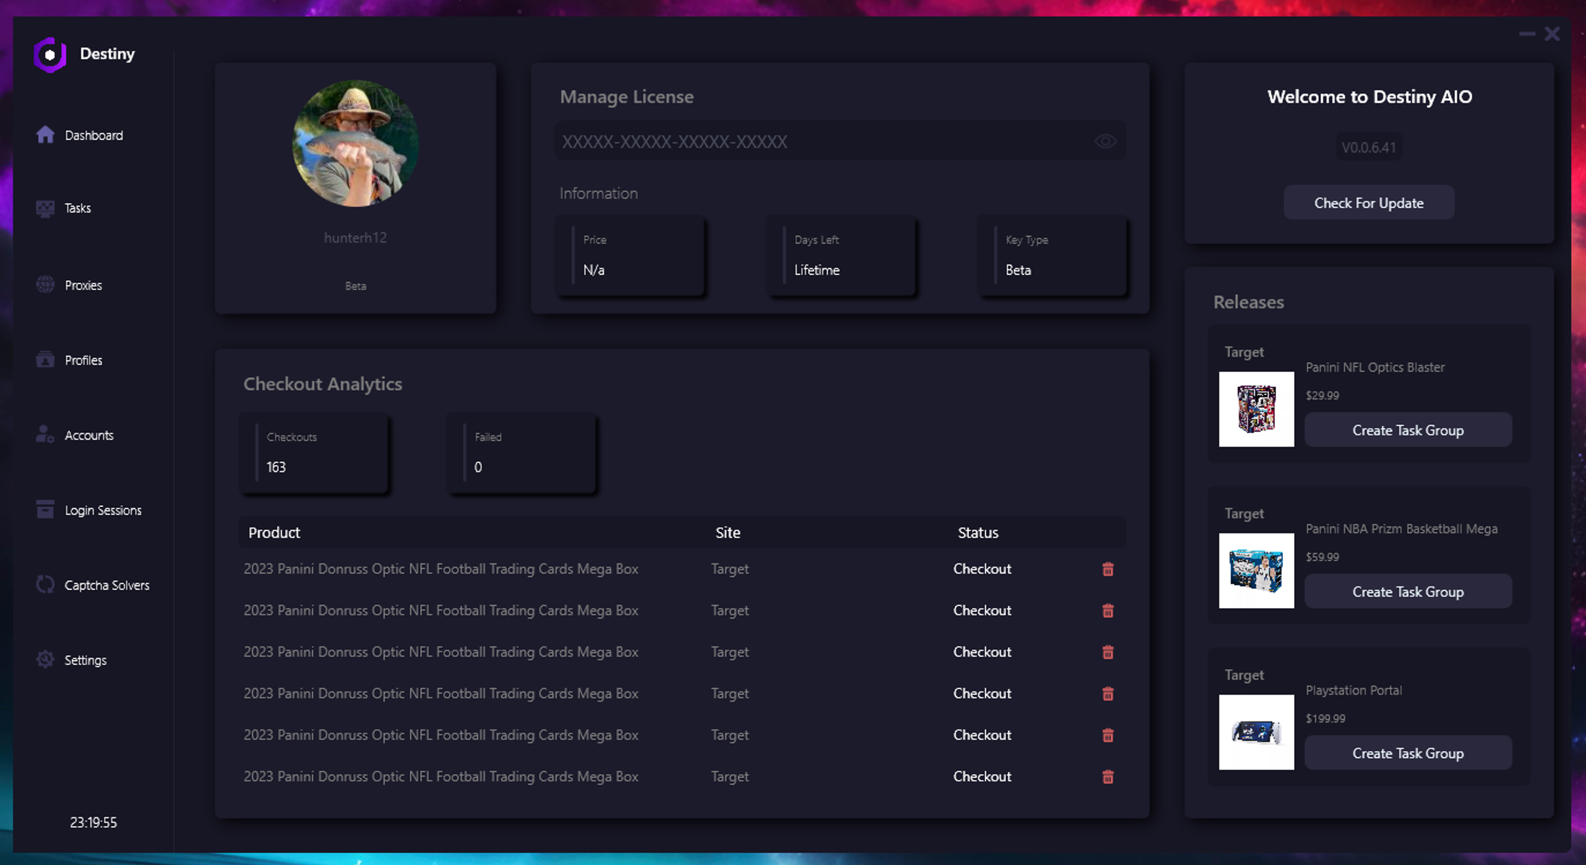1586x865 pixels.
Task: Click the Accounts user icon
Action: pos(45,435)
